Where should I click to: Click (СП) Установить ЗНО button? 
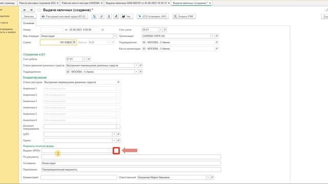coord(153,16)
